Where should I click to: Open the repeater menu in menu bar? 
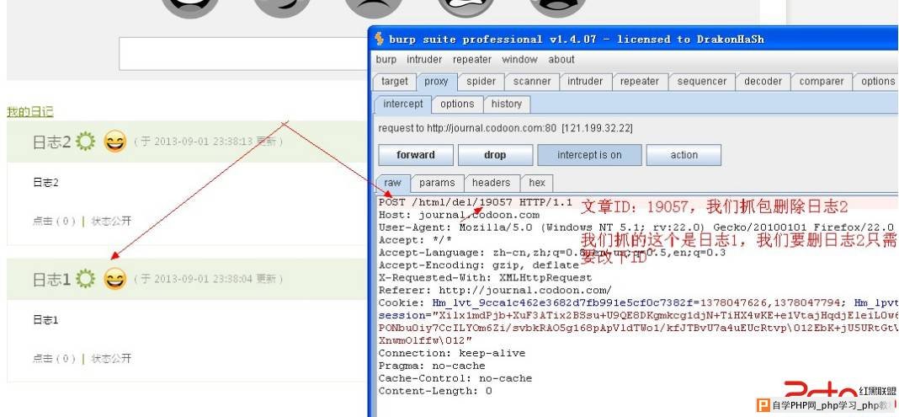[x=472, y=59]
